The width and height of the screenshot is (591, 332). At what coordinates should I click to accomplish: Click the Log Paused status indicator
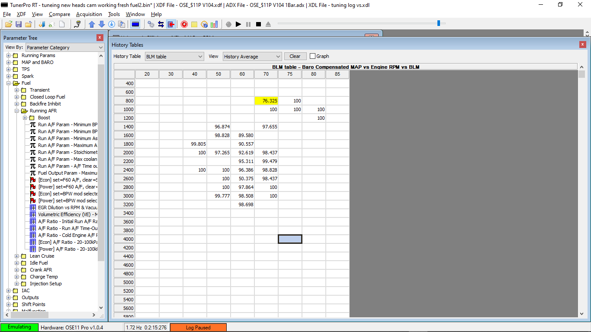tap(198, 327)
